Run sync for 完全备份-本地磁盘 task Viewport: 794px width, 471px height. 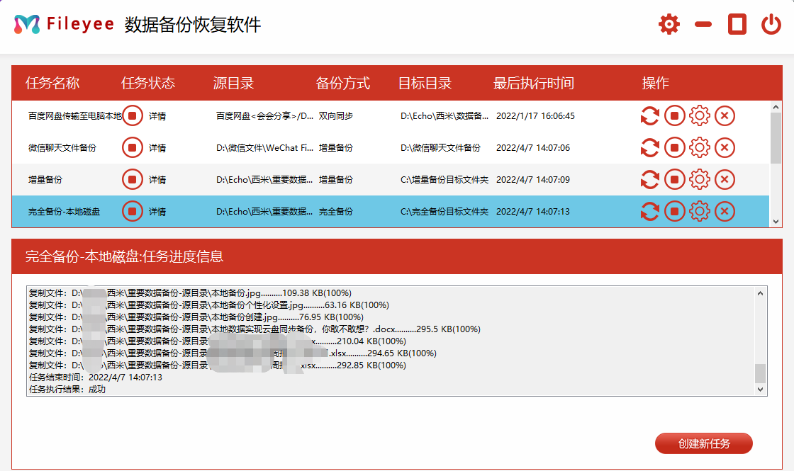[x=650, y=211]
